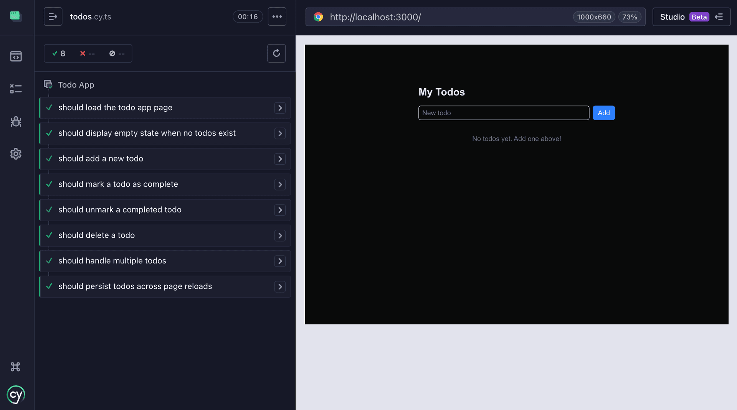Open the Debug bug icon page
Image resolution: width=737 pixels, height=410 pixels.
click(x=16, y=122)
